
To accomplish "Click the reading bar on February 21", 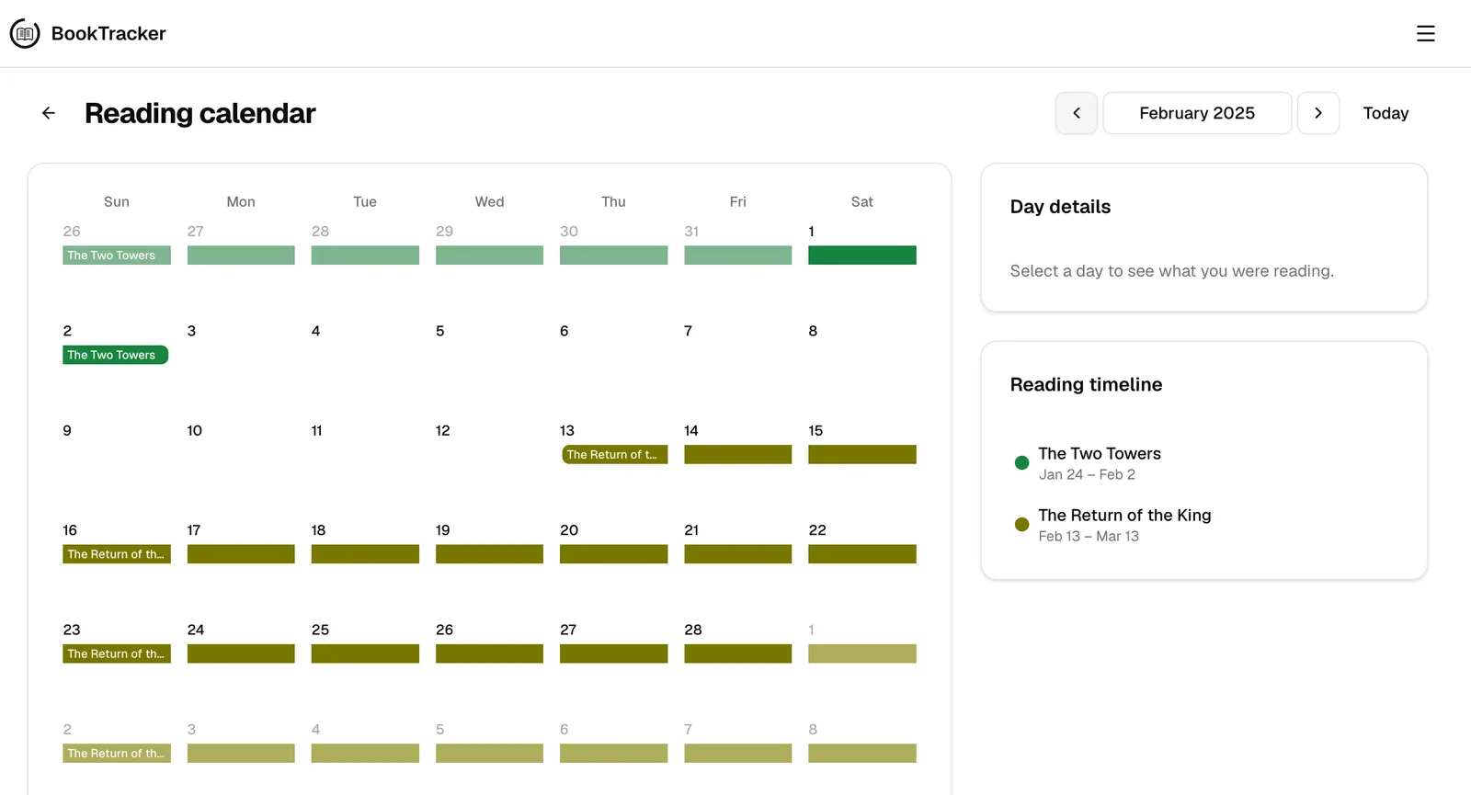I will 737,554.
